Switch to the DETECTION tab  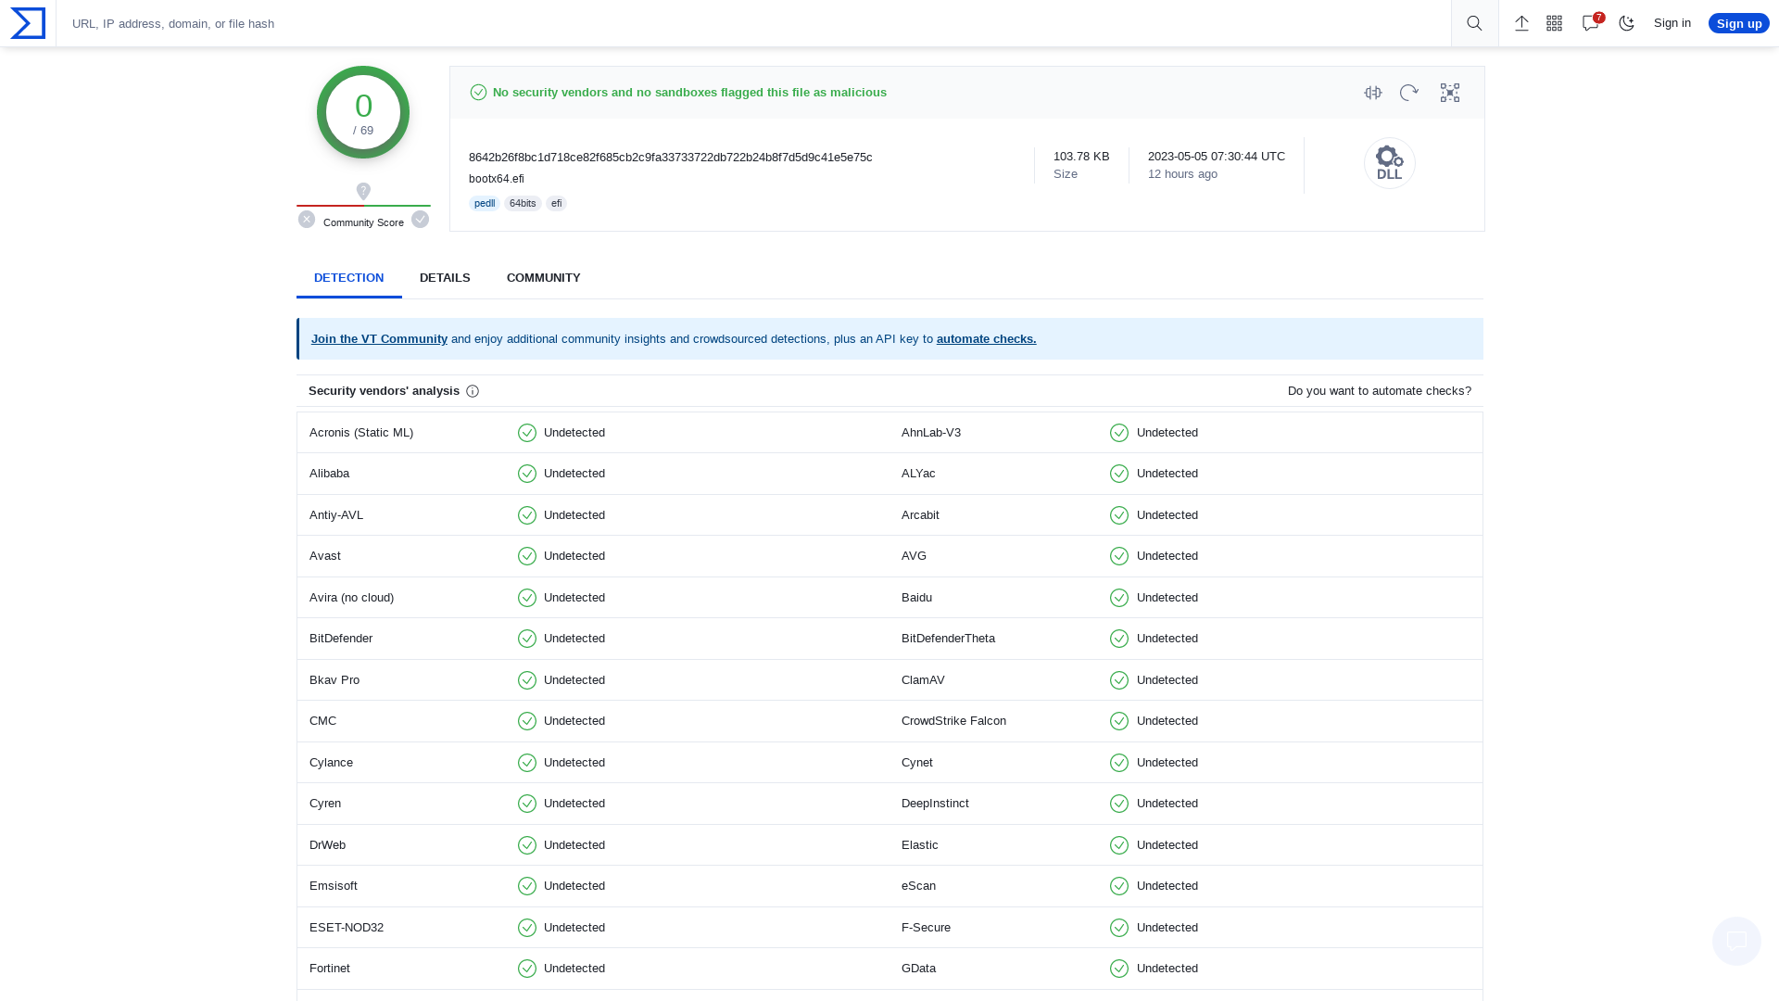click(348, 278)
